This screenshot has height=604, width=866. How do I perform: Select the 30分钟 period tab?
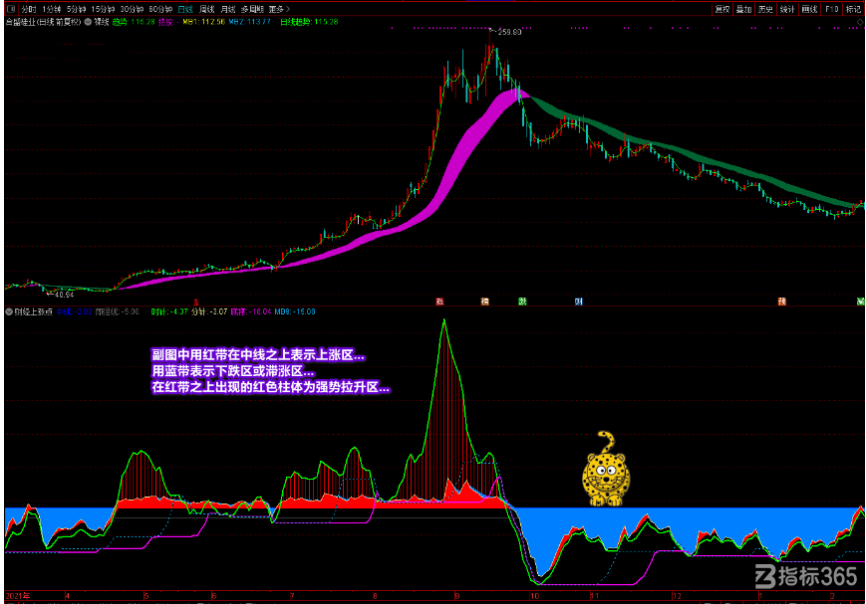tap(132, 9)
